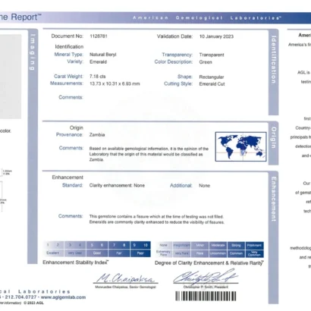Click the '© 2023 AGL' copyright text
Image resolution: width=311 pixels, height=311 pixels.
[x=33, y=303]
